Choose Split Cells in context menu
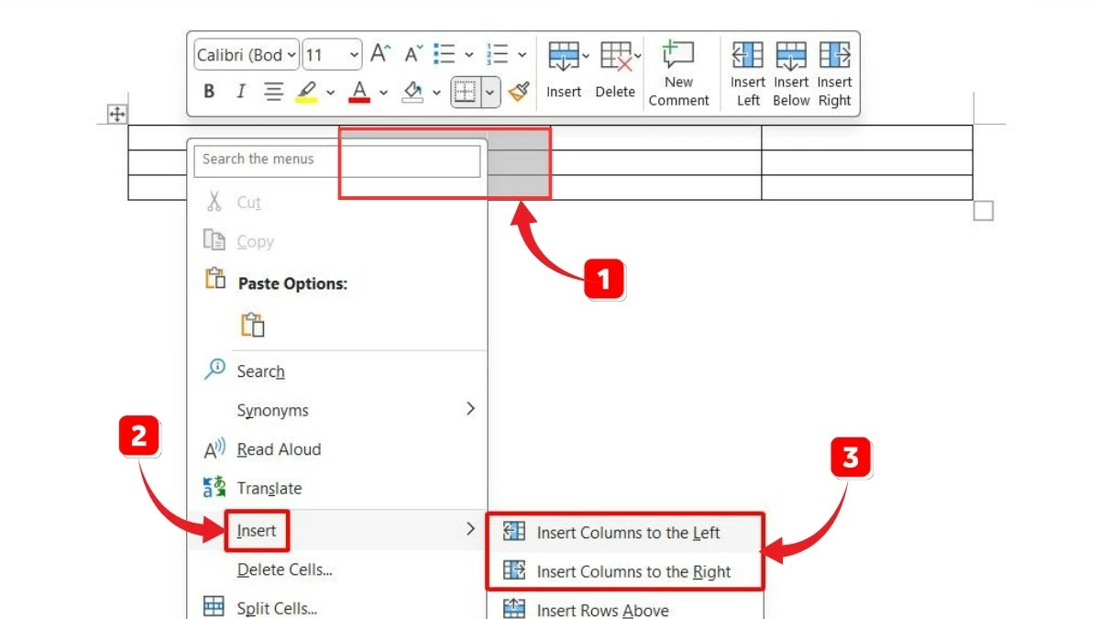Image resolution: width=1100 pixels, height=619 pixels. pyautogui.click(x=337, y=606)
